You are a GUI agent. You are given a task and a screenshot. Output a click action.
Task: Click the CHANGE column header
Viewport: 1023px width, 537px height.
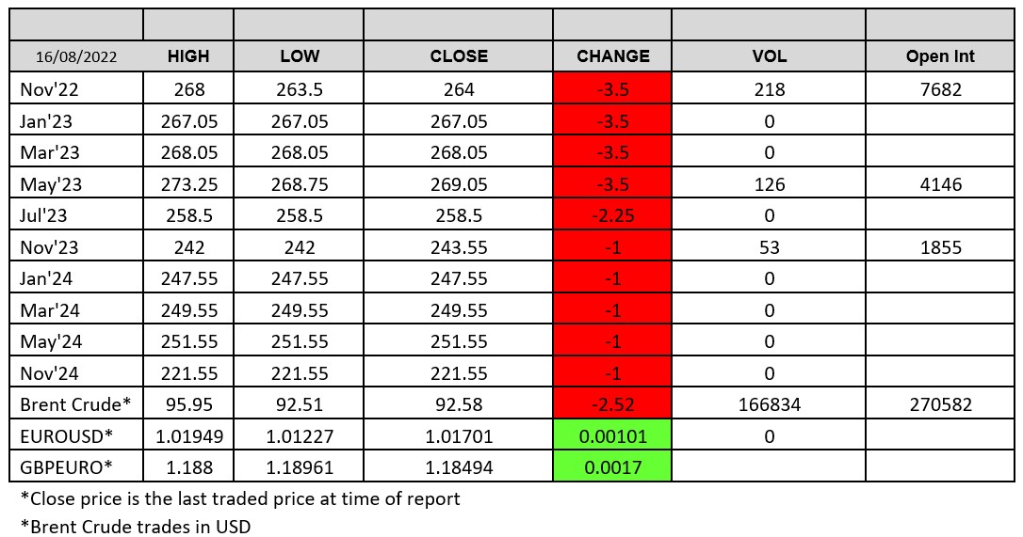coord(612,56)
